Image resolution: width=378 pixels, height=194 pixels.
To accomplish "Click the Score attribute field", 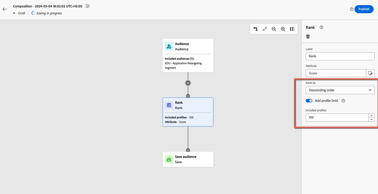I will coord(336,73).
